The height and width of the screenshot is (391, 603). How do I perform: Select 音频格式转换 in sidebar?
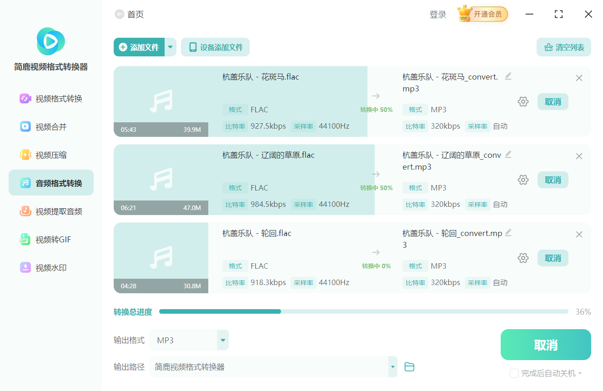(51, 183)
